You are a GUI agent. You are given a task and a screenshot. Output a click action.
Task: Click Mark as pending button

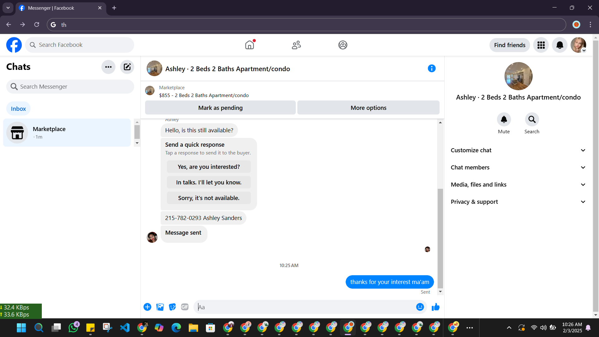pyautogui.click(x=220, y=108)
